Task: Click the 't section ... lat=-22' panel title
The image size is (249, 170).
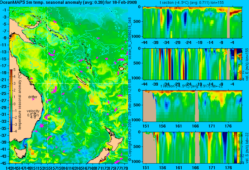Action: (192, 86)
